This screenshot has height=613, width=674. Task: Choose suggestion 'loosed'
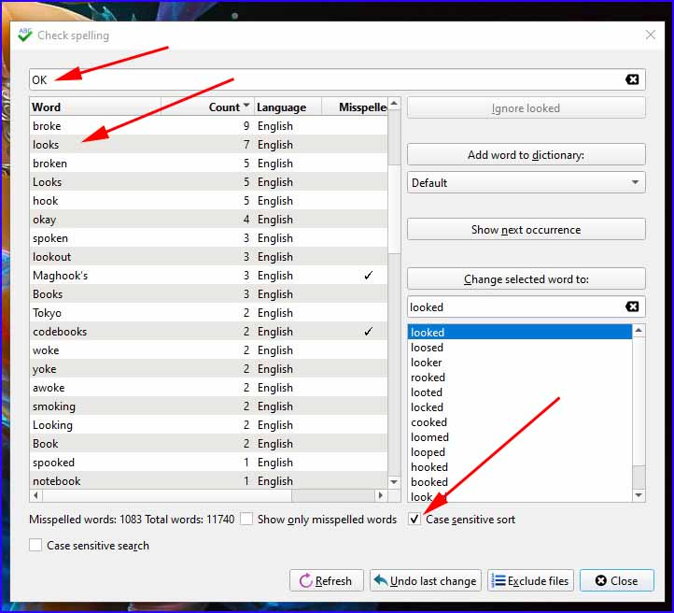(x=520, y=348)
